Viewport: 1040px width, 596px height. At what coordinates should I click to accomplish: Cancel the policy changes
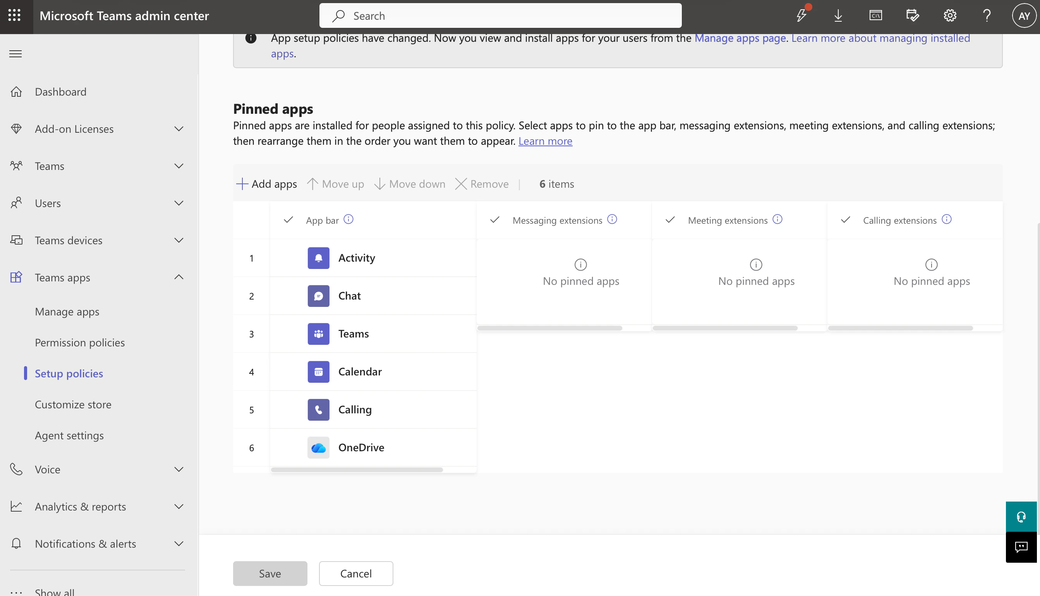(356, 574)
